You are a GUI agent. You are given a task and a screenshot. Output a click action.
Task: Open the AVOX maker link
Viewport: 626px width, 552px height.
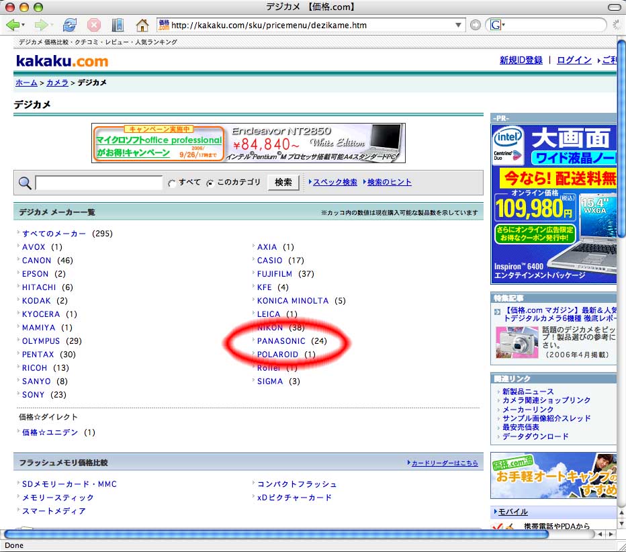click(x=34, y=247)
